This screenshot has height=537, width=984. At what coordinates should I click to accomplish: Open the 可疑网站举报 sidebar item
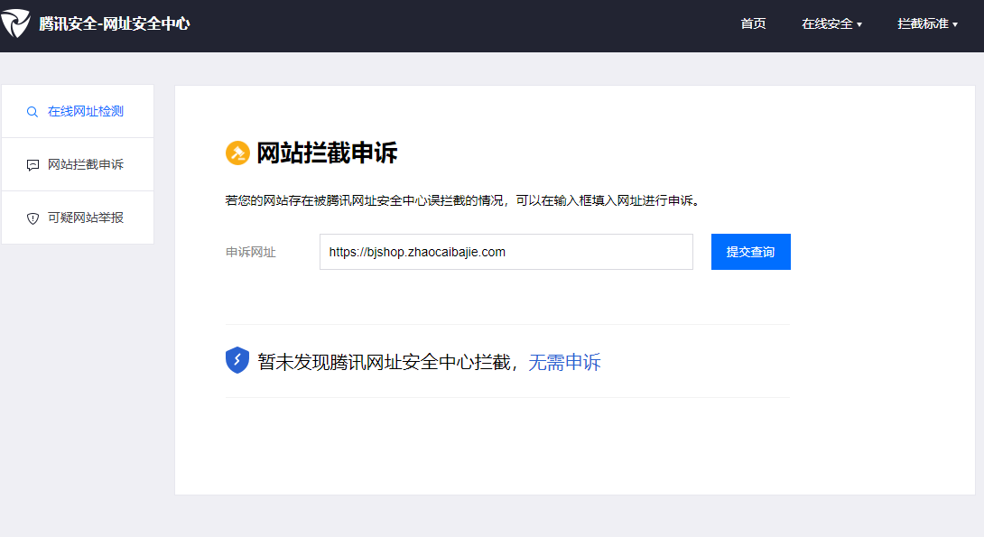[x=78, y=218]
